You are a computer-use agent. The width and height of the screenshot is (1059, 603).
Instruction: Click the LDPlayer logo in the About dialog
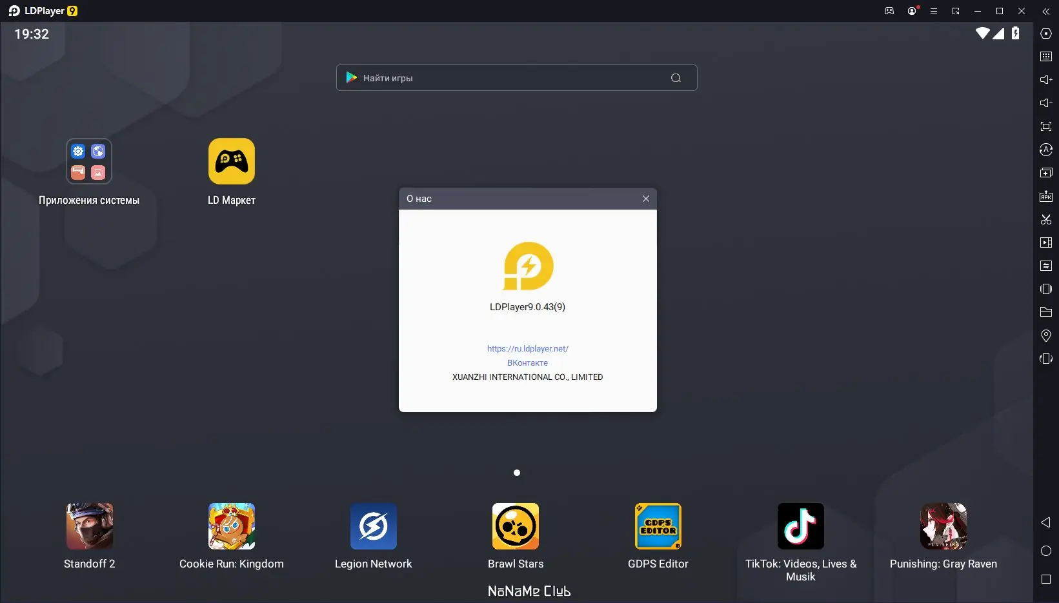click(x=528, y=266)
